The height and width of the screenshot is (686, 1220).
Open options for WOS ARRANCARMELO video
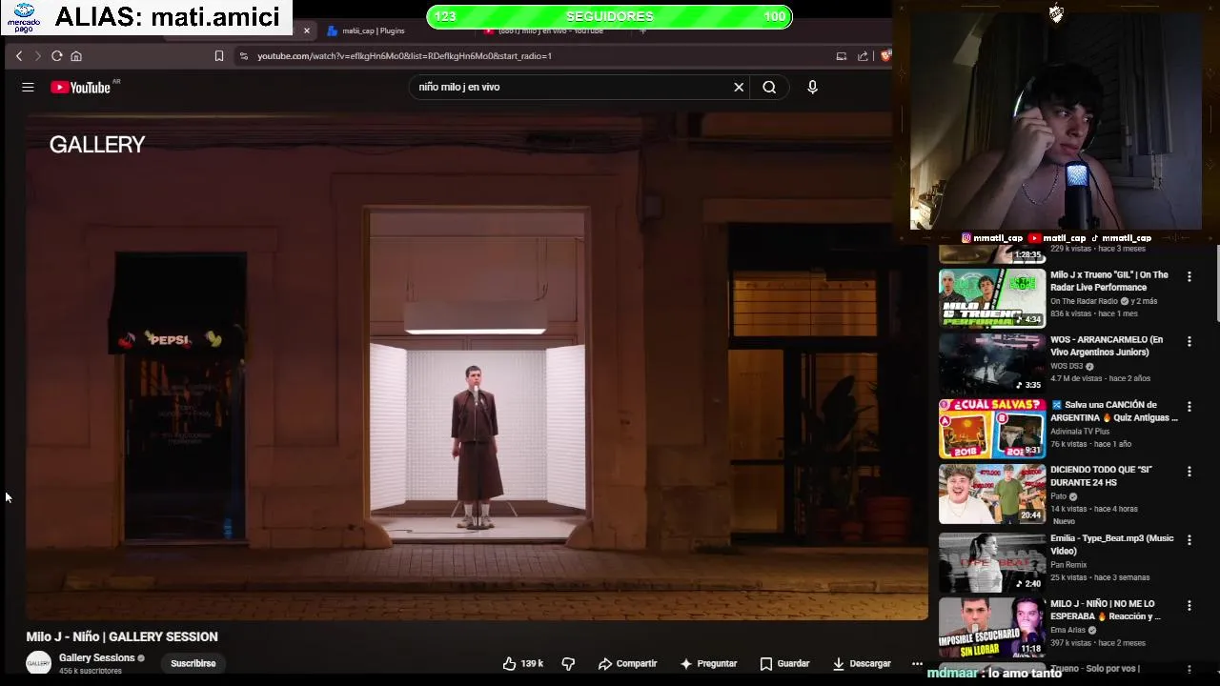(x=1189, y=341)
